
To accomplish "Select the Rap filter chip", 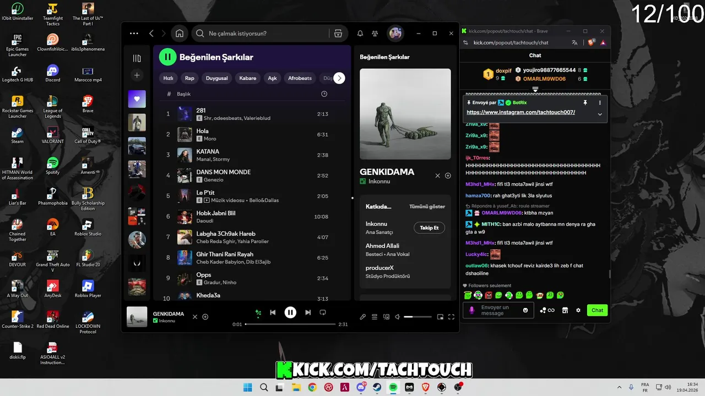I will [x=189, y=78].
